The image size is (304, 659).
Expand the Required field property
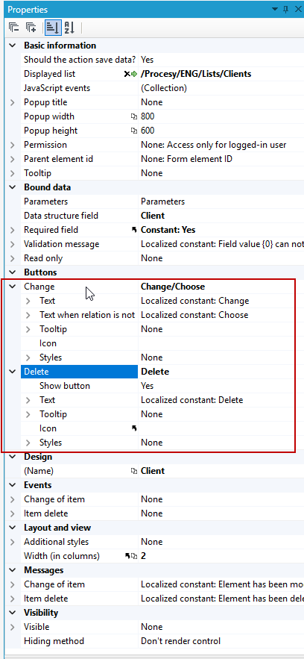coord(13,230)
